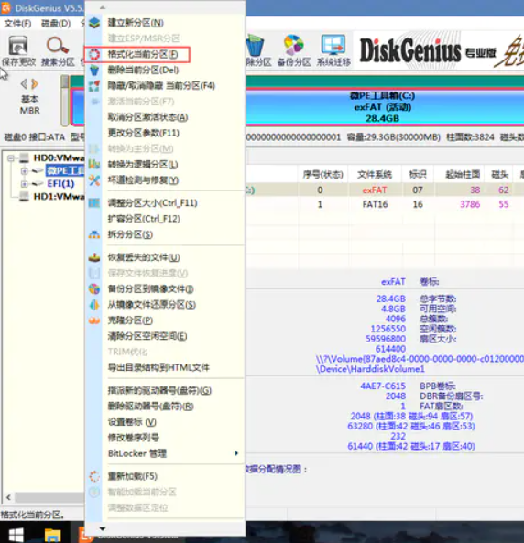Click the delete partition trash icon
Screen dimensions: 524x543
[94, 71]
